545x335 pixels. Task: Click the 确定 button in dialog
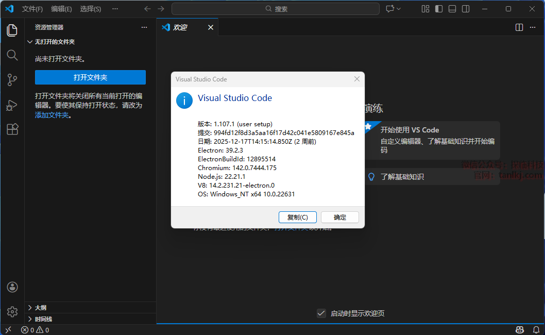[340, 217]
